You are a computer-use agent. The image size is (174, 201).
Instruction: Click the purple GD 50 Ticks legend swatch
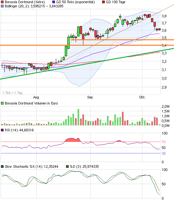(54, 2)
